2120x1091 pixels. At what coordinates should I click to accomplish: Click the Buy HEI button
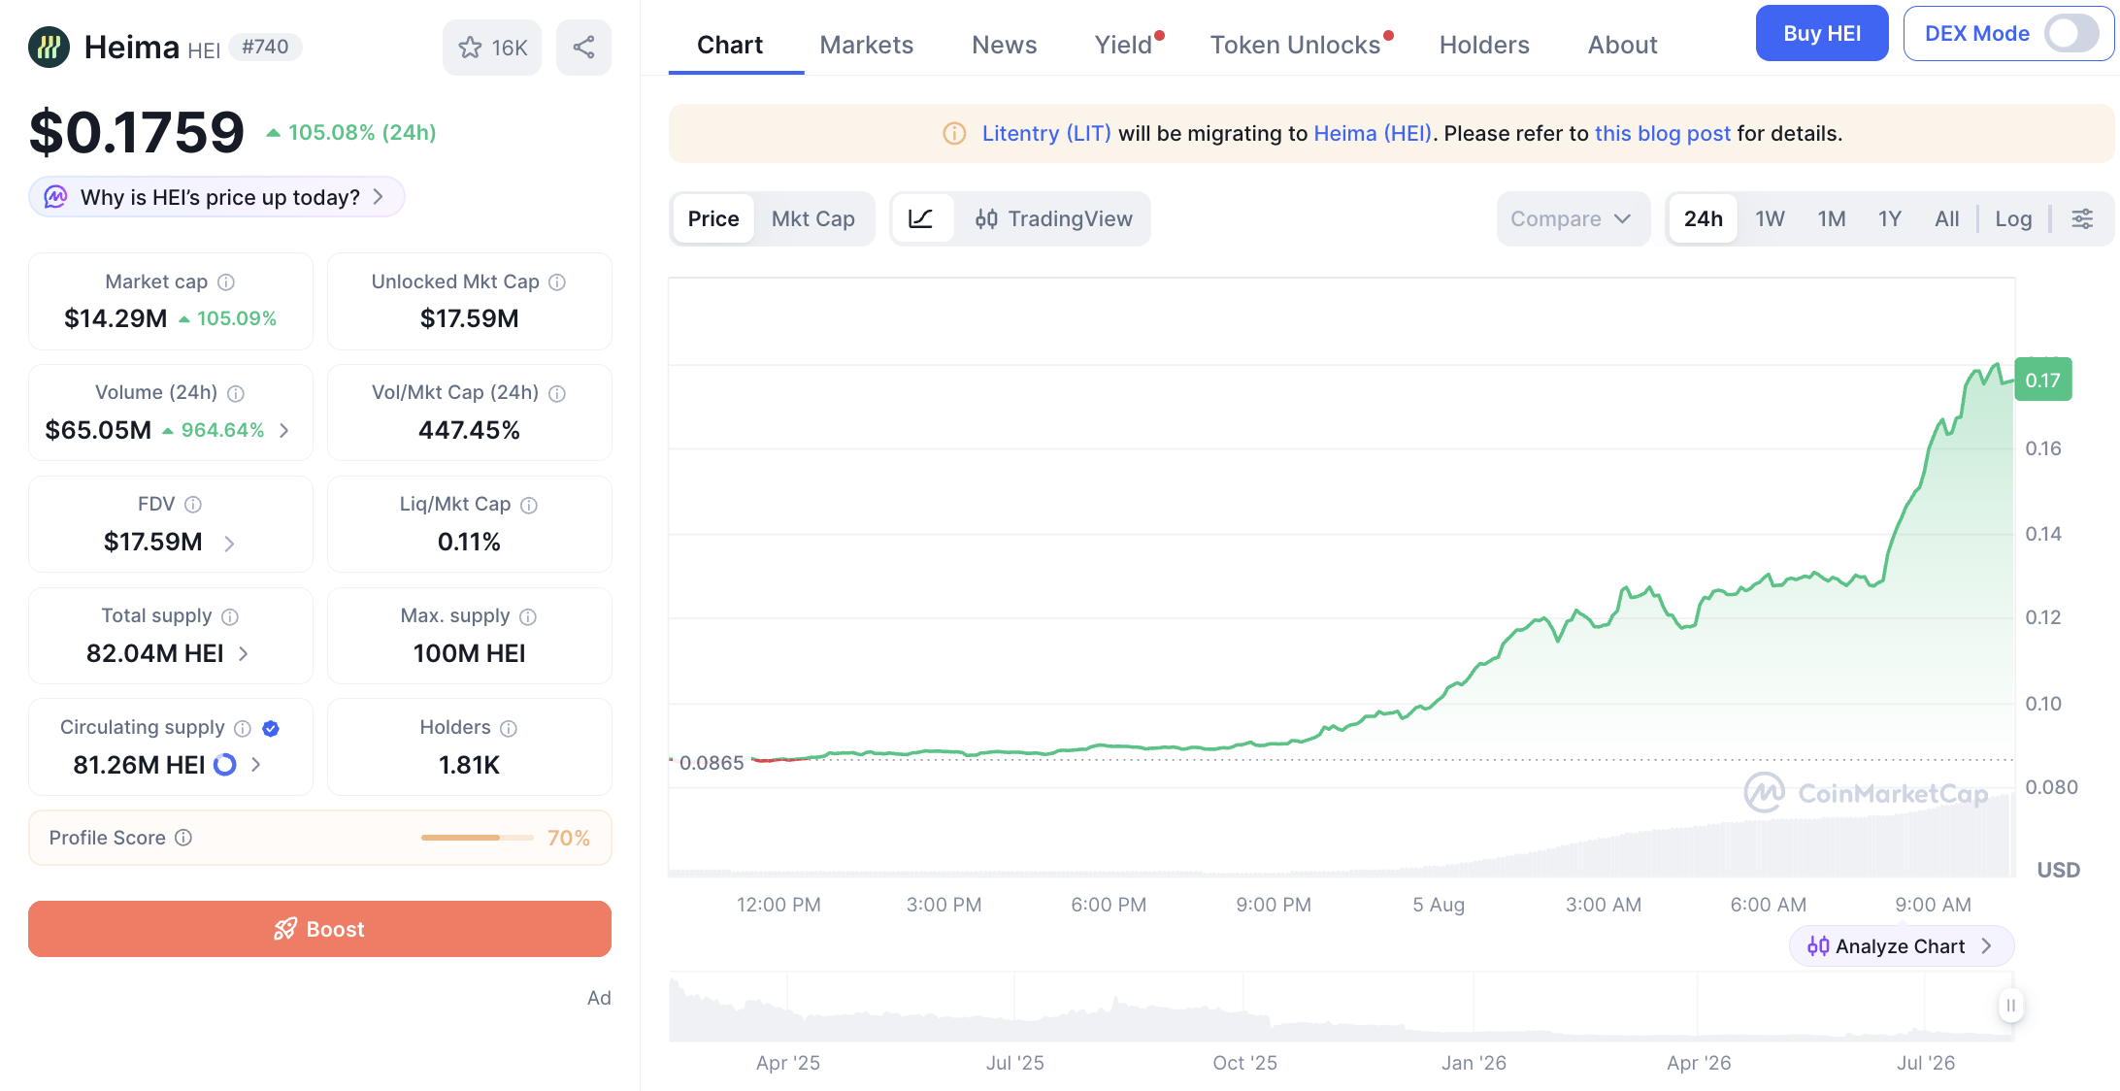1822,34
